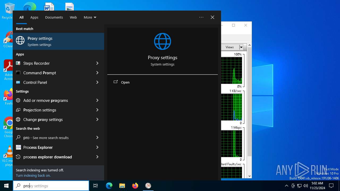Switch to the Apps search tab

point(34,17)
